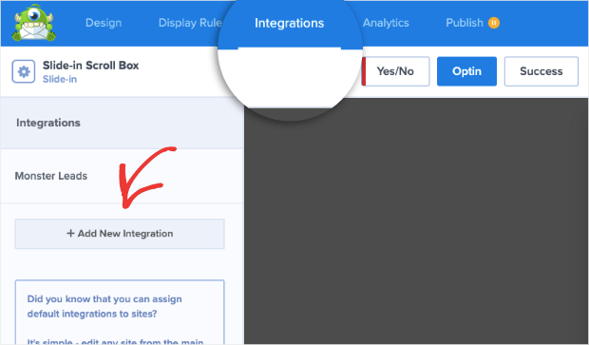Click the OptinMonster mascot logo

(x=34, y=23)
